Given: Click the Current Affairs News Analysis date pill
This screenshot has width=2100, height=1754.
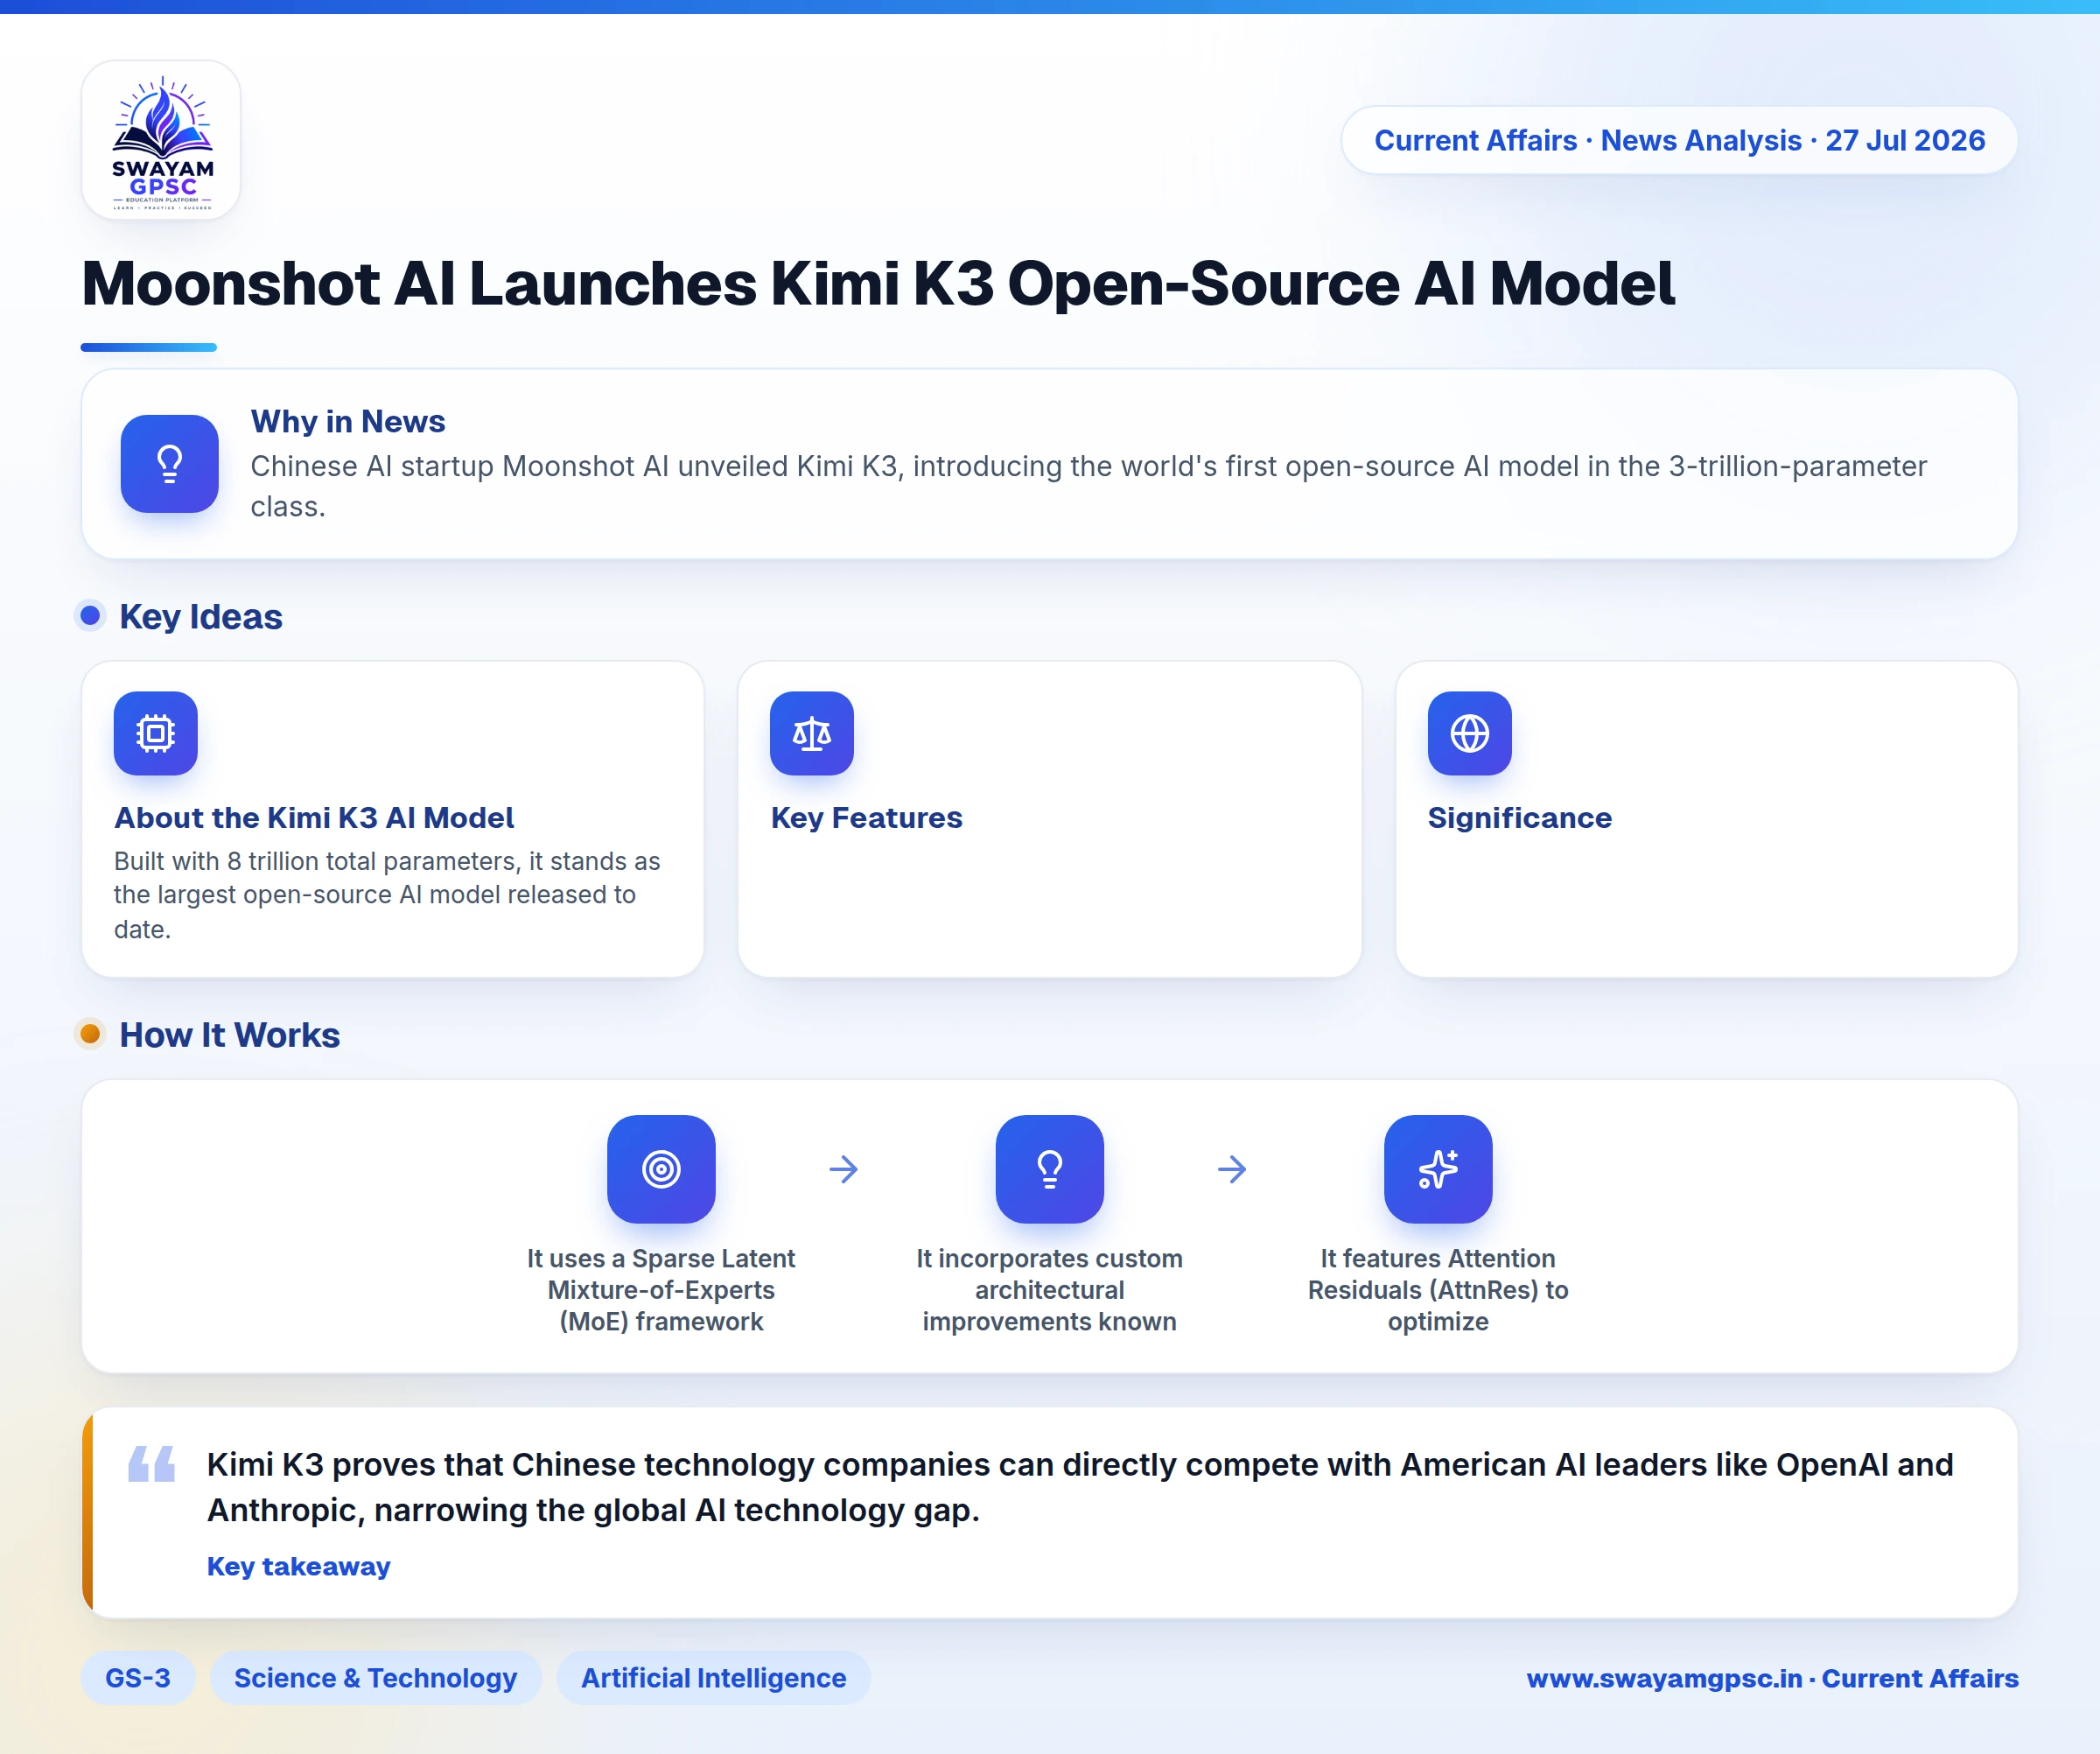Looking at the screenshot, I should click(1679, 140).
